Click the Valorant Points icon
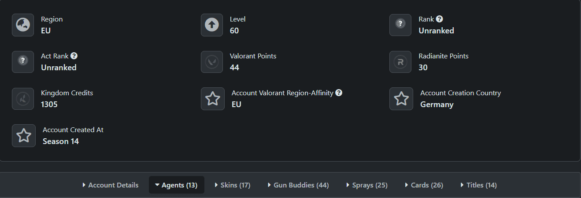 (x=212, y=62)
